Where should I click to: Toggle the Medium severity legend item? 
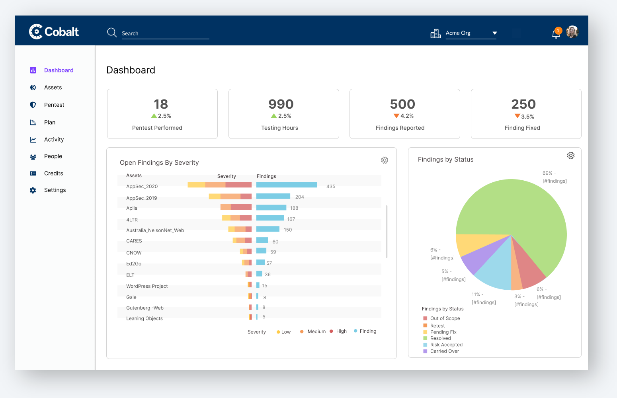(313, 332)
